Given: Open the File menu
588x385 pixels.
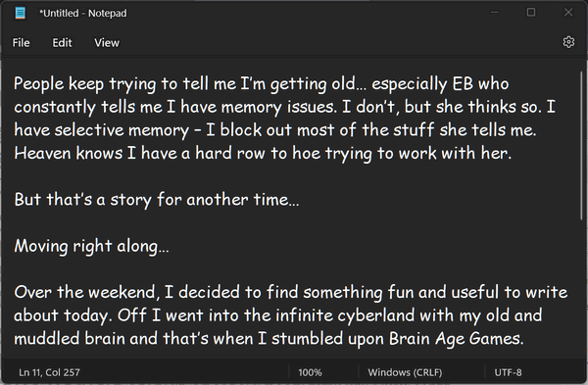Looking at the screenshot, I should [21, 43].
